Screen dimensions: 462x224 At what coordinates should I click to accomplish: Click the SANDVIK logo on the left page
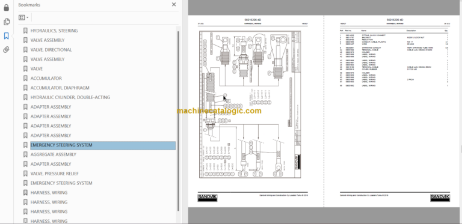tap(208, 198)
